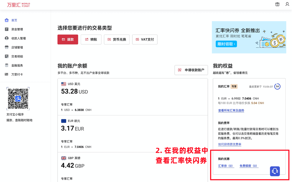Open the customer service headset chat button
The width and height of the screenshot is (292, 182).
point(275,171)
